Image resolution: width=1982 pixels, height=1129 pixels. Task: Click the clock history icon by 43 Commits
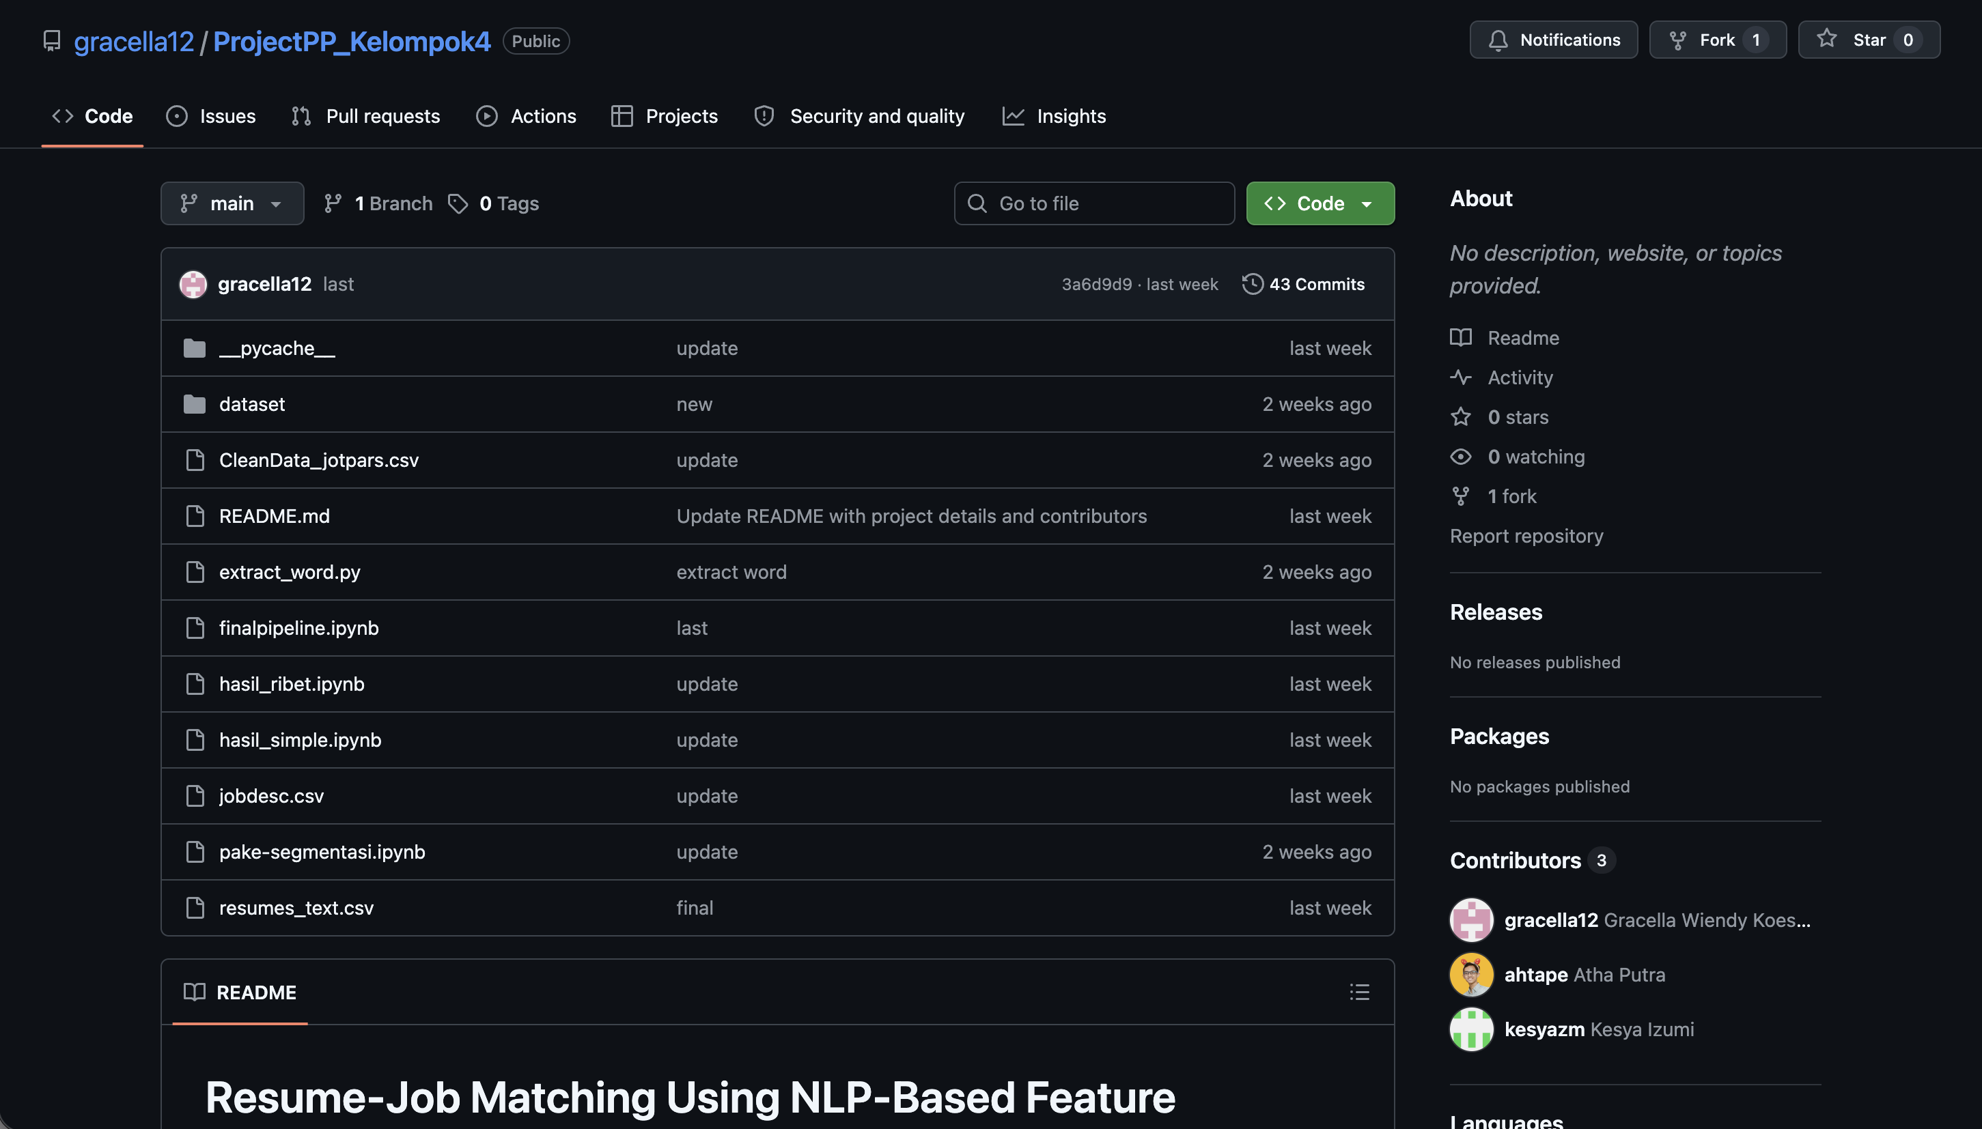(1252, 284)
